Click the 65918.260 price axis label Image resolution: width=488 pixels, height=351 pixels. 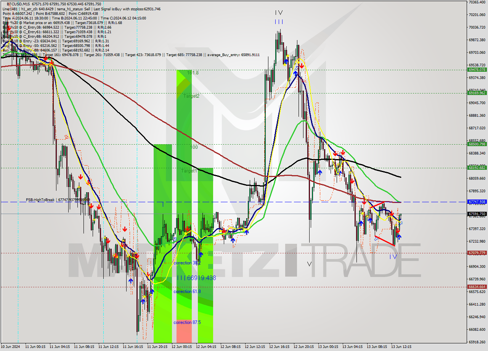[x=477, y=342]
